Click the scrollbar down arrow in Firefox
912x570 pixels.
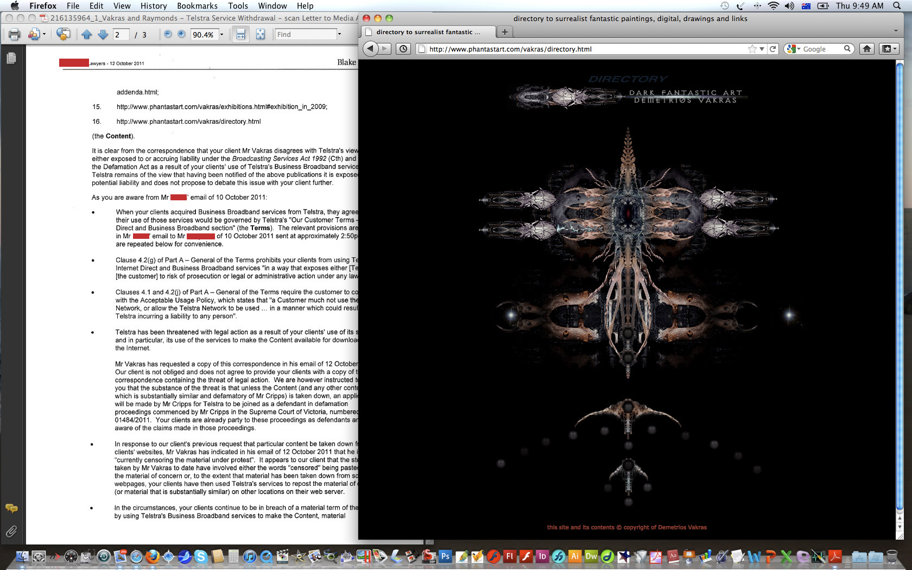(x=900, y=527)
